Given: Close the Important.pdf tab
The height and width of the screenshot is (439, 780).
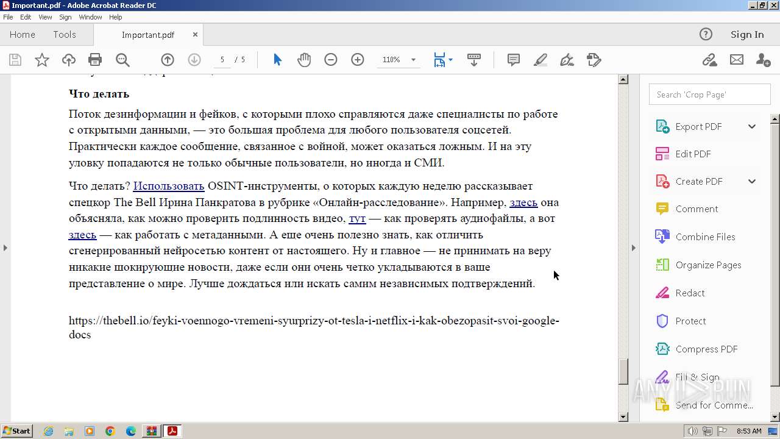Looking at the screenshot, I should pyautogui.click(x=195, y=35).
